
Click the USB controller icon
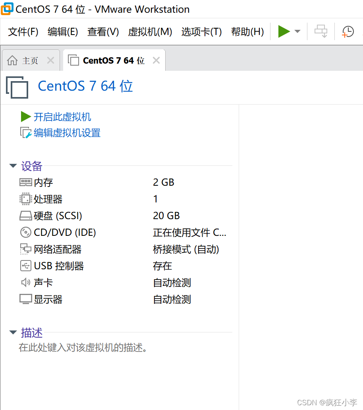click(25, 266)
